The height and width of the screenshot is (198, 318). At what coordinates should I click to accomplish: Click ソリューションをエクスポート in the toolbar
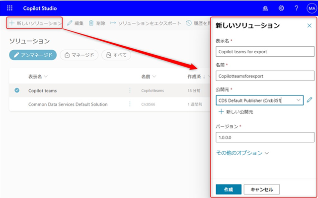coord(146,23)
